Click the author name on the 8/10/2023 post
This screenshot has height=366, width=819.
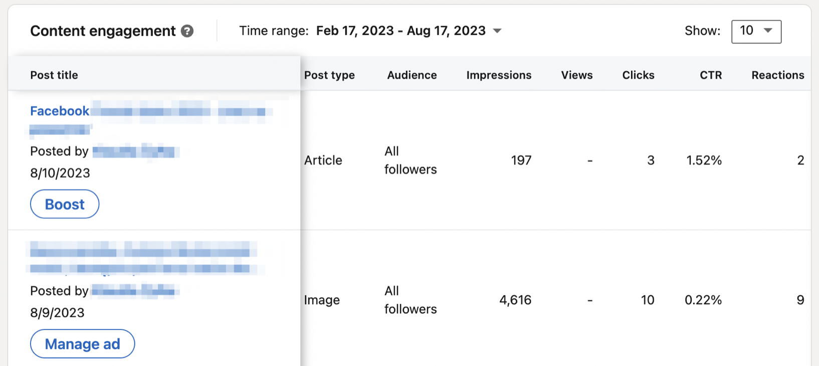(135, 151)
